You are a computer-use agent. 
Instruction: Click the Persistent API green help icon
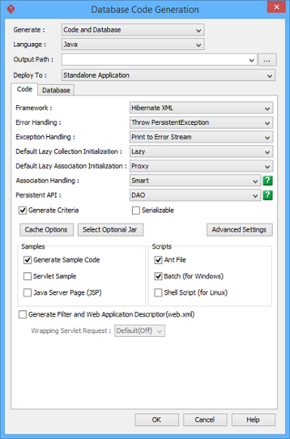coord(267,195)
